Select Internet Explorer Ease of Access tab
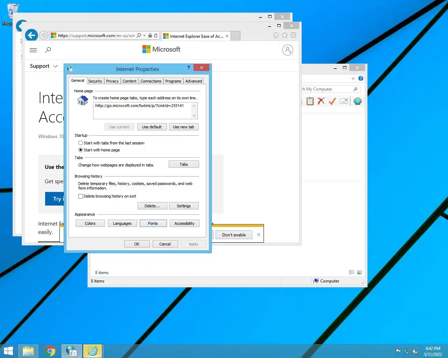This screenshot has width=448, height=358. (x=196, y=36)
